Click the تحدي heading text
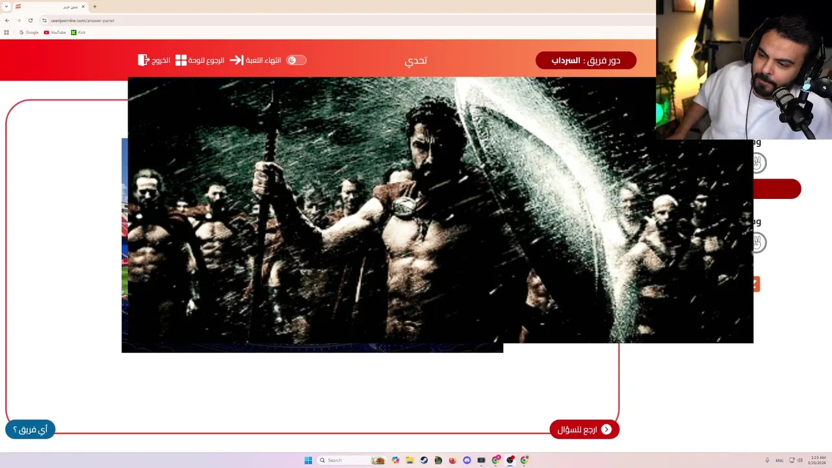The image size is (832, 468). (416, 60)
